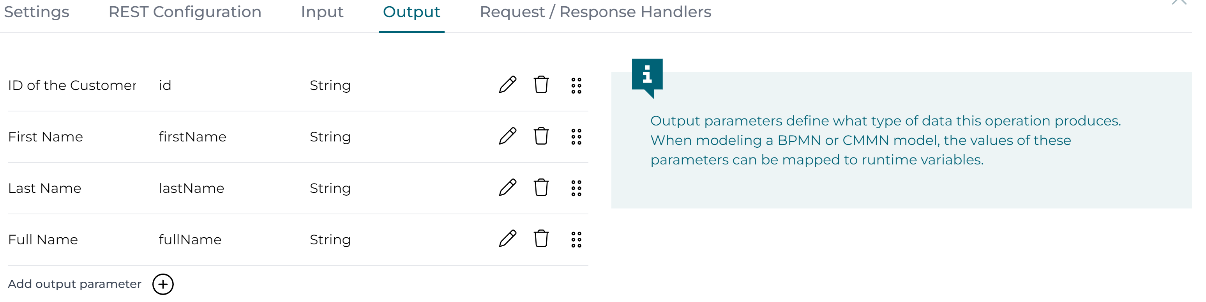The image size is (1206, 302).
Task: Select the ID of the Customer row
Action: (72, 85)
